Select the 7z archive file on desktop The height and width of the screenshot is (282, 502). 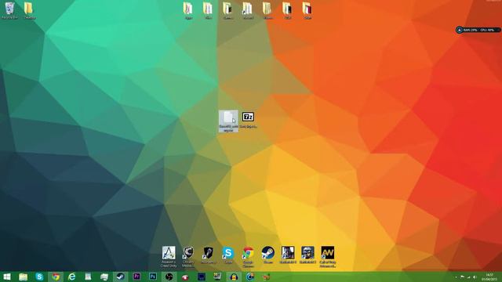248,120
